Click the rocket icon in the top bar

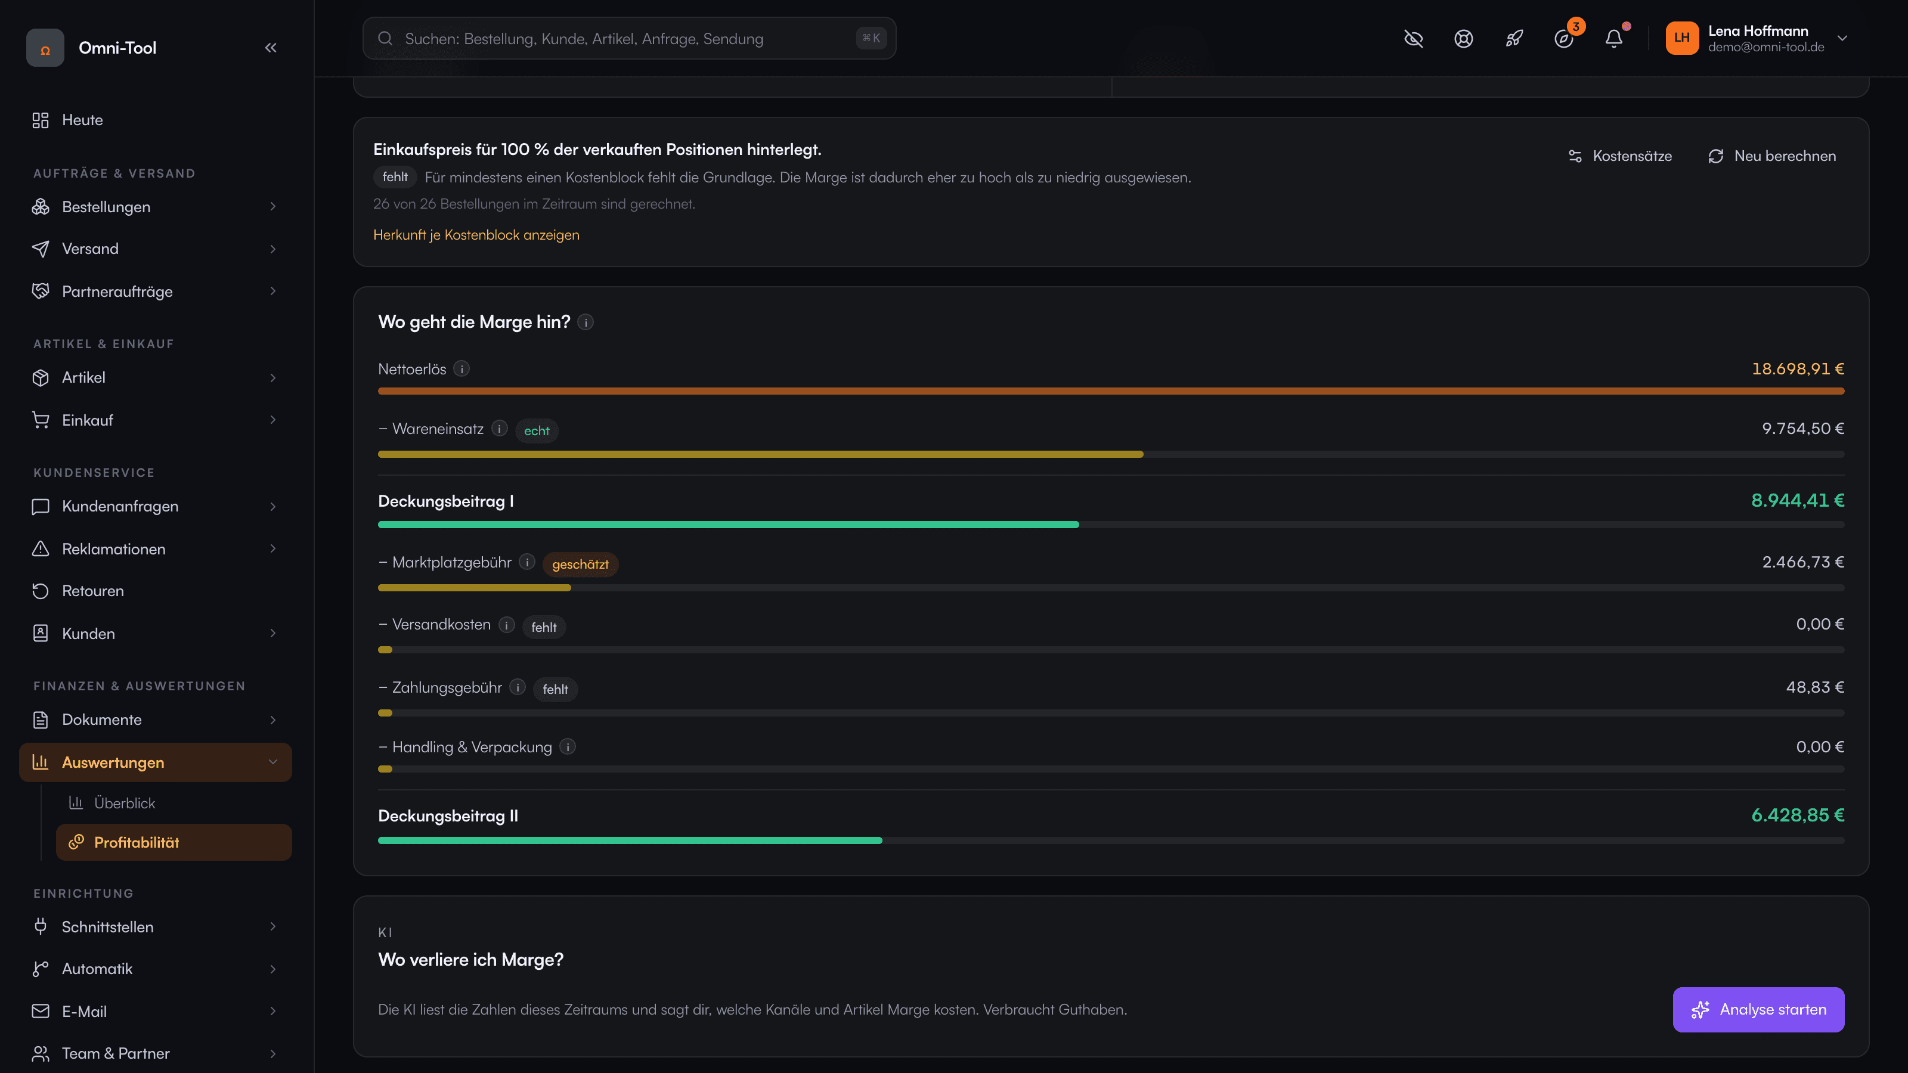coord(1513,39)
